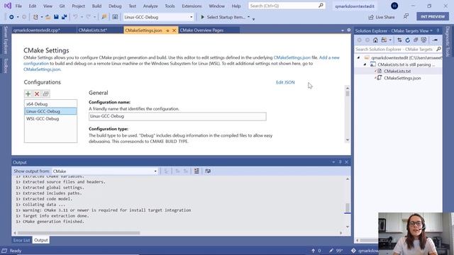
Task: Click the green Start play icon
Action: (202, 17)
